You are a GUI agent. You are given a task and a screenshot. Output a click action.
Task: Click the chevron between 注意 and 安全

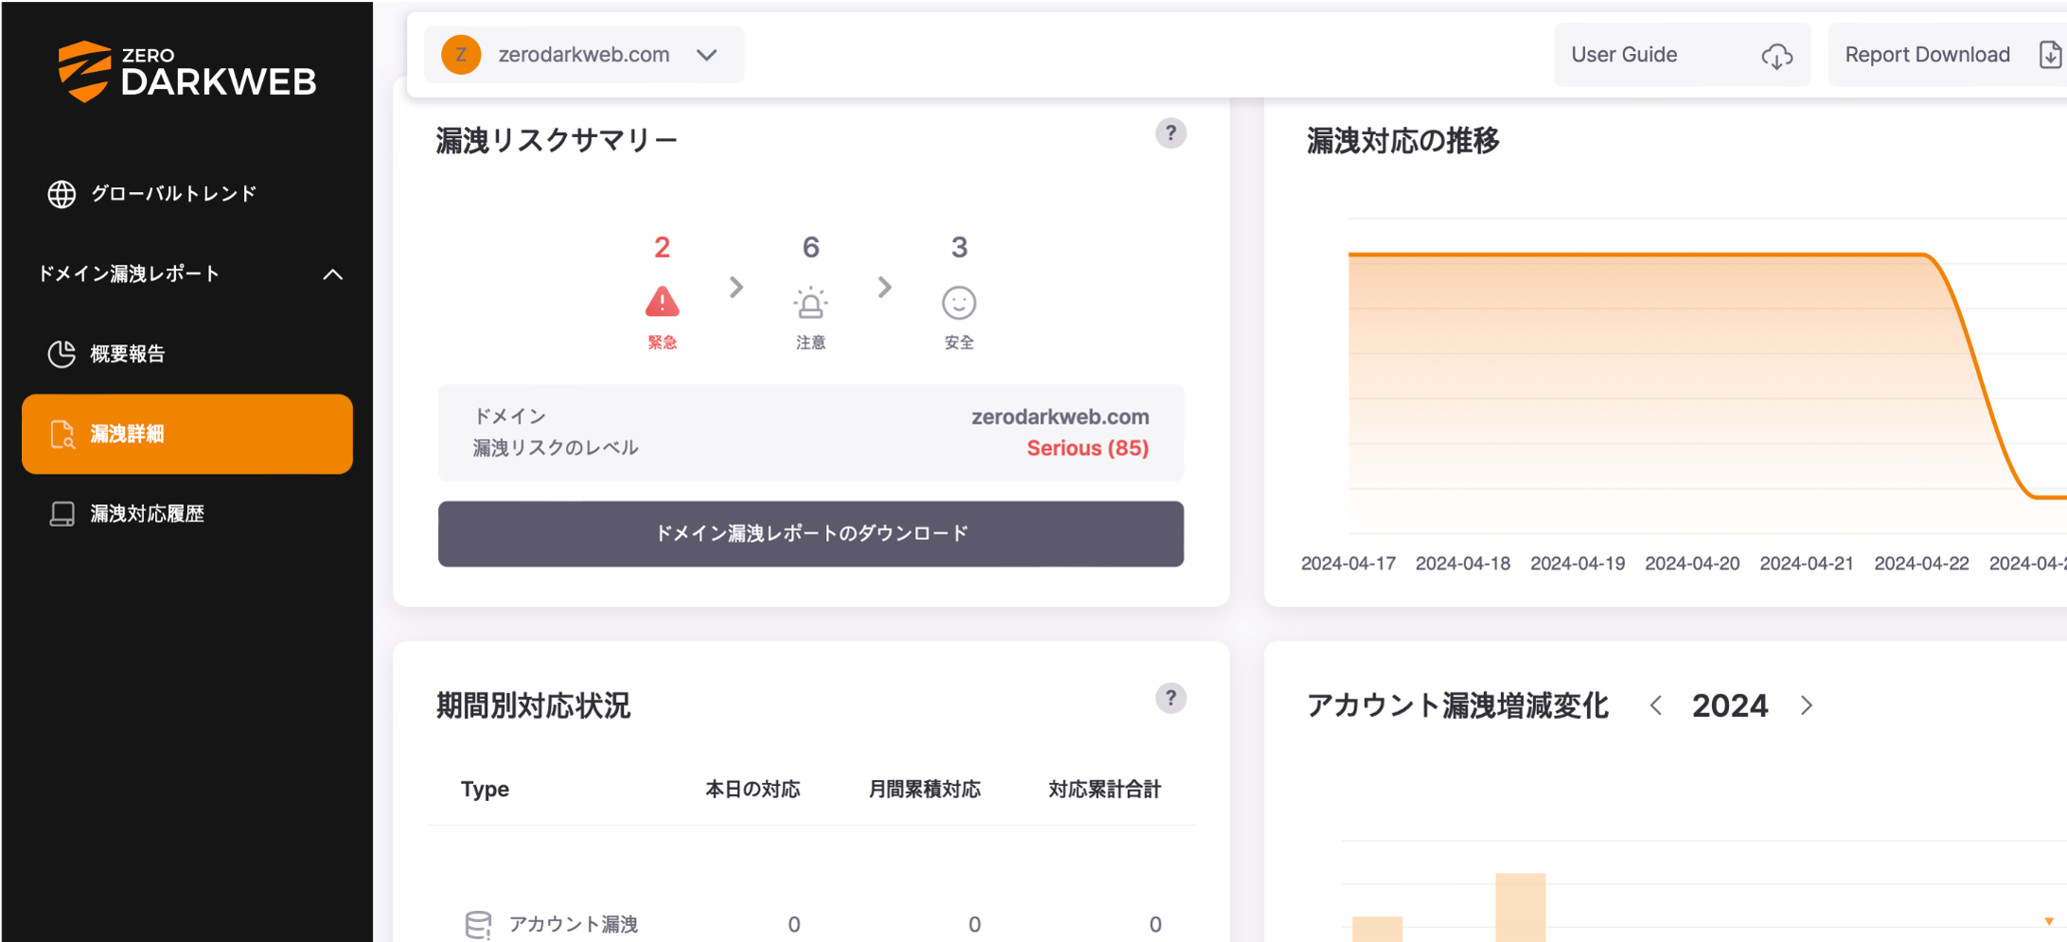885,288
